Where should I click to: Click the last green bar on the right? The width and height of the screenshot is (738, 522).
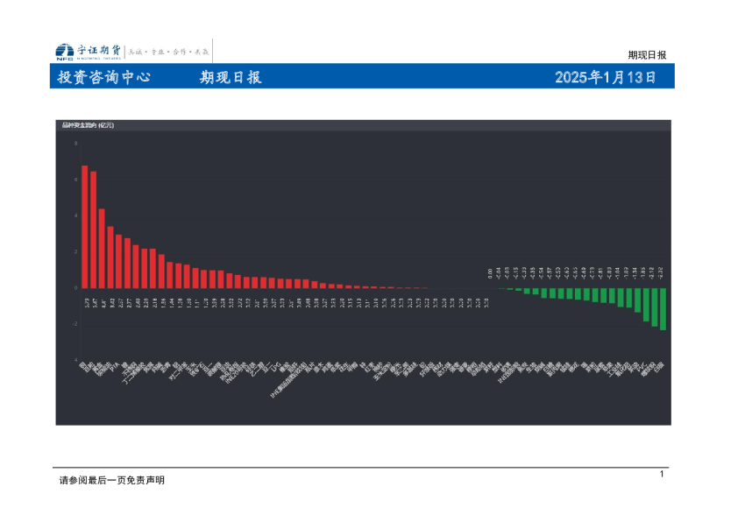pyautogui.click(x=662, y=308)
